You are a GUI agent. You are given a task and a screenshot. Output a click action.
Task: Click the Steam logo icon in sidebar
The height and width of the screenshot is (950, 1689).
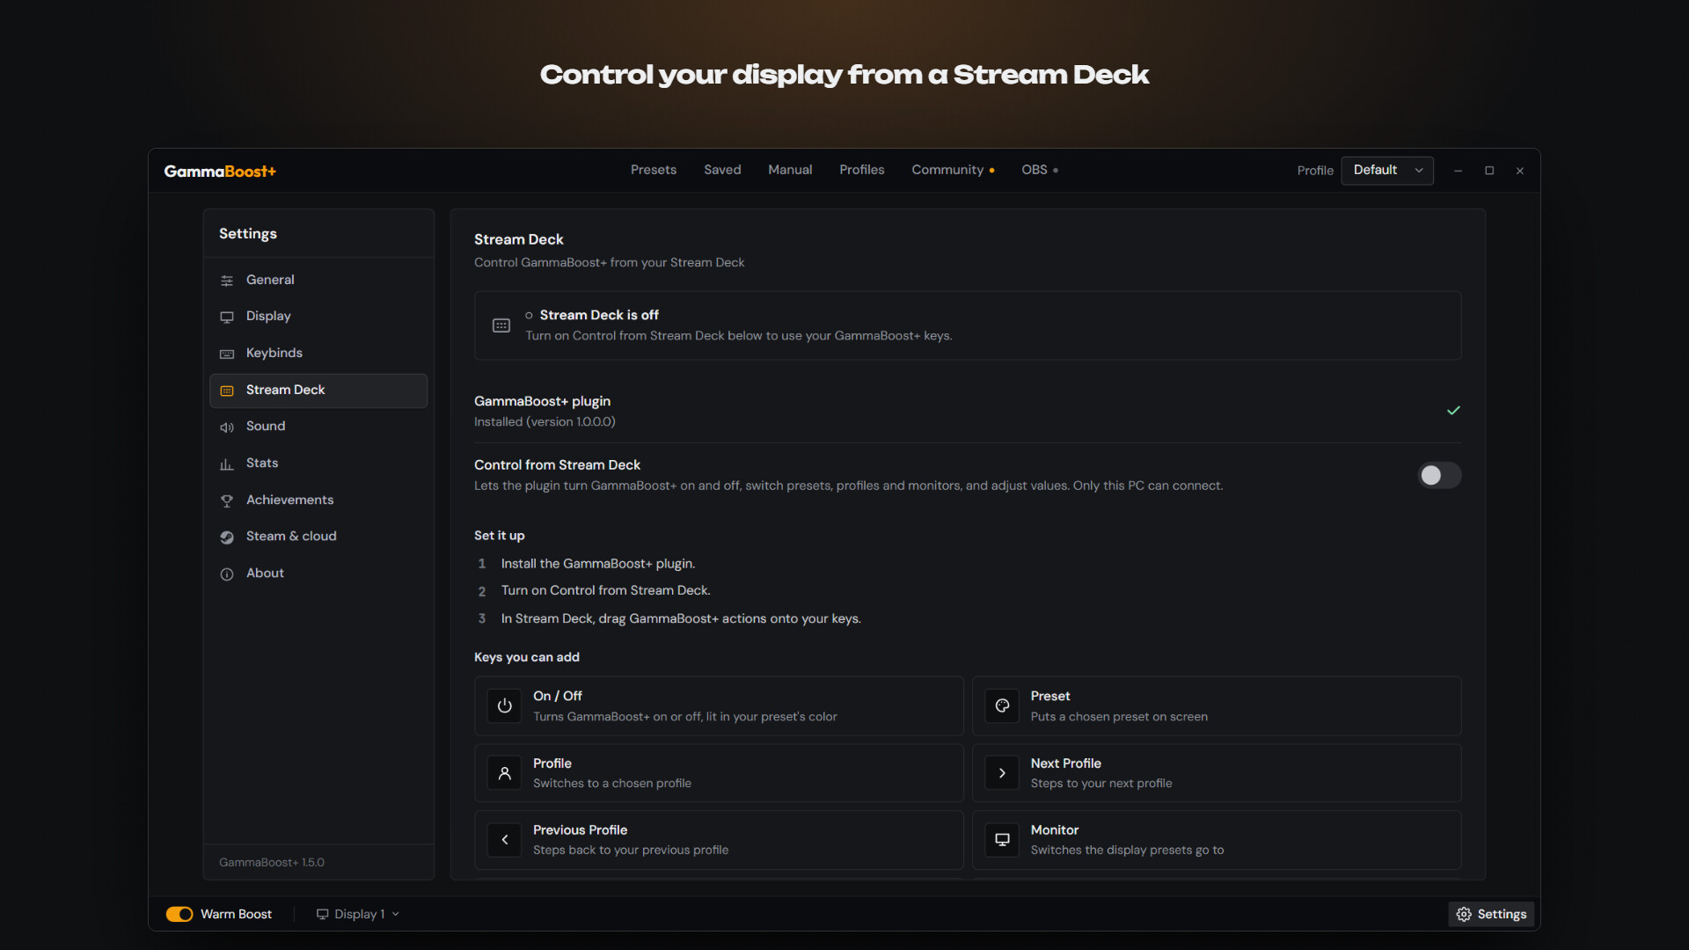pos(227,537)
